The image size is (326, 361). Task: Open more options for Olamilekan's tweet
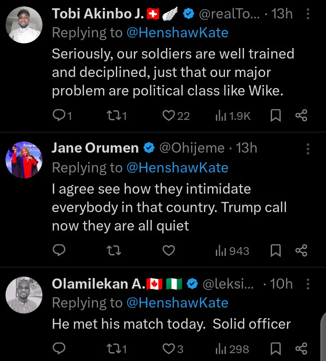coord(308,284)
